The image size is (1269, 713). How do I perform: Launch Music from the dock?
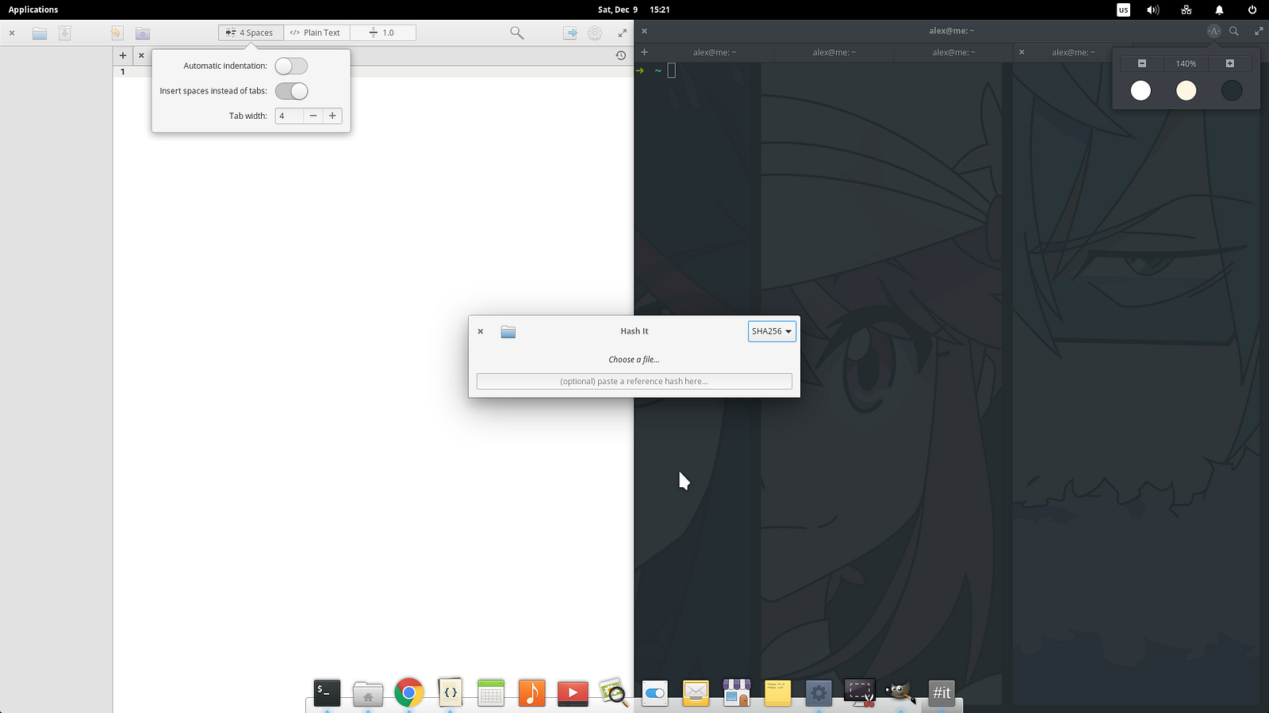(532, 692)
